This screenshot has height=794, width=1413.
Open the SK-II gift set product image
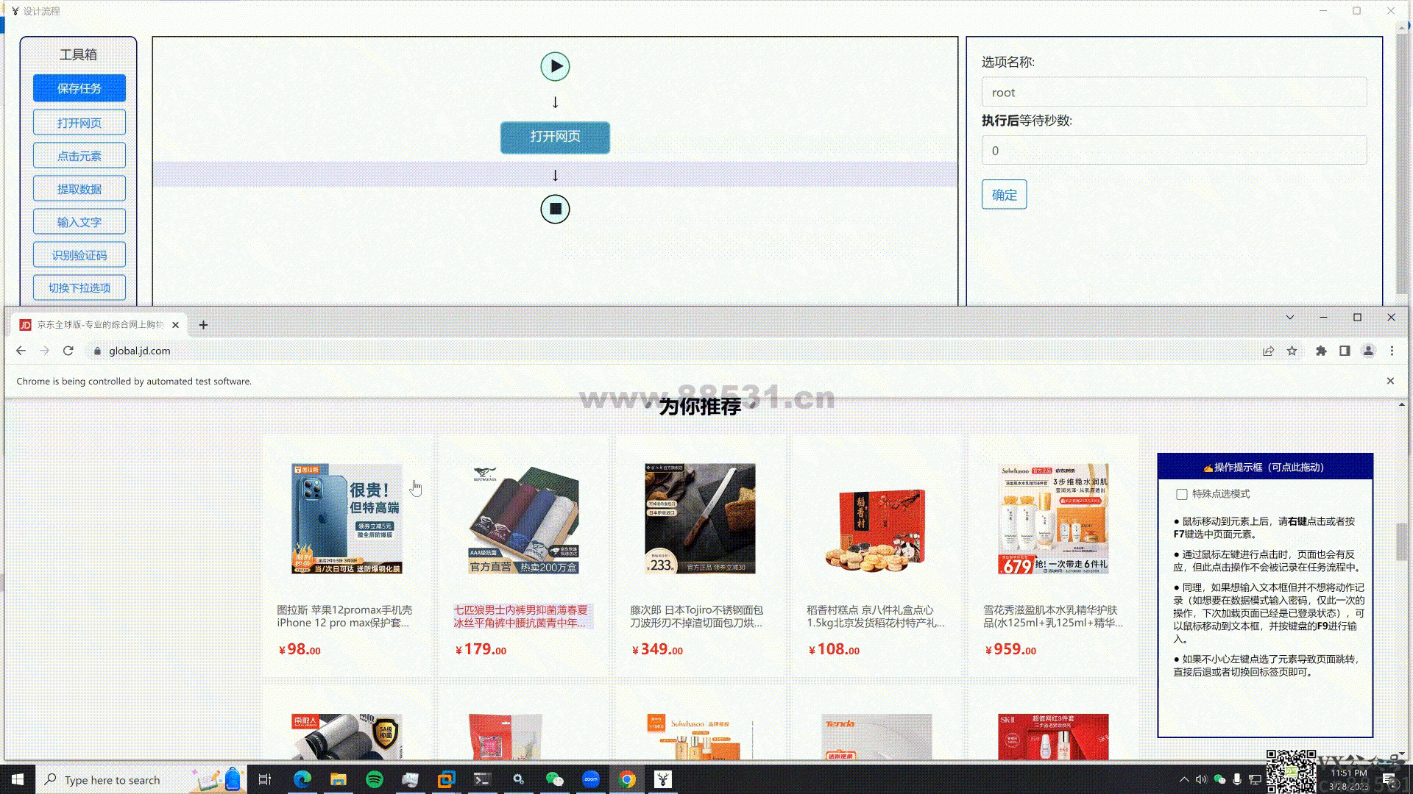tap(1053, 736)
